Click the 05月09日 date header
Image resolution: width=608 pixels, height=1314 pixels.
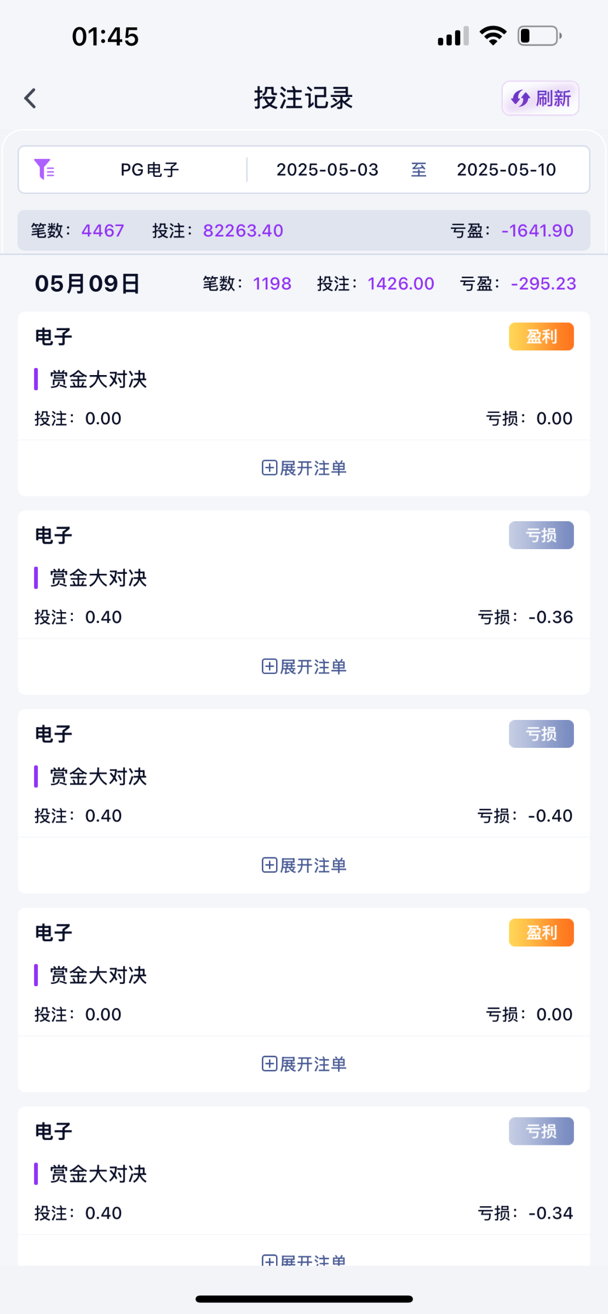(88, 284)
